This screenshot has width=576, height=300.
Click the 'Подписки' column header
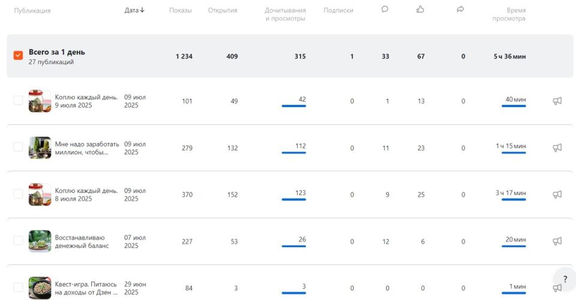[338, 11]
